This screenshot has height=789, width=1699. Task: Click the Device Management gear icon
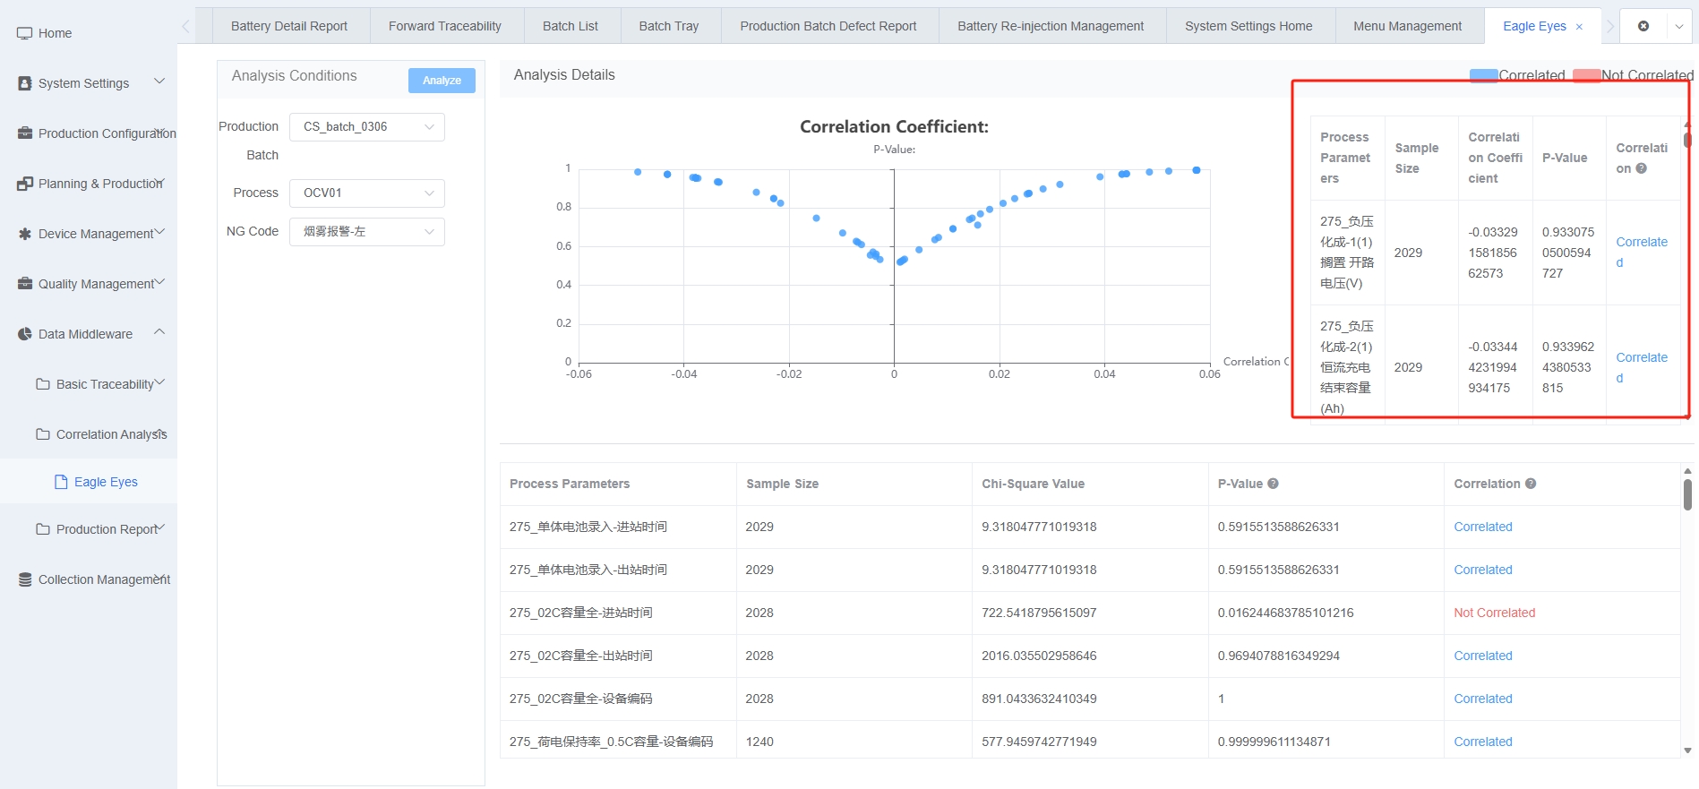tap(25, 234)
